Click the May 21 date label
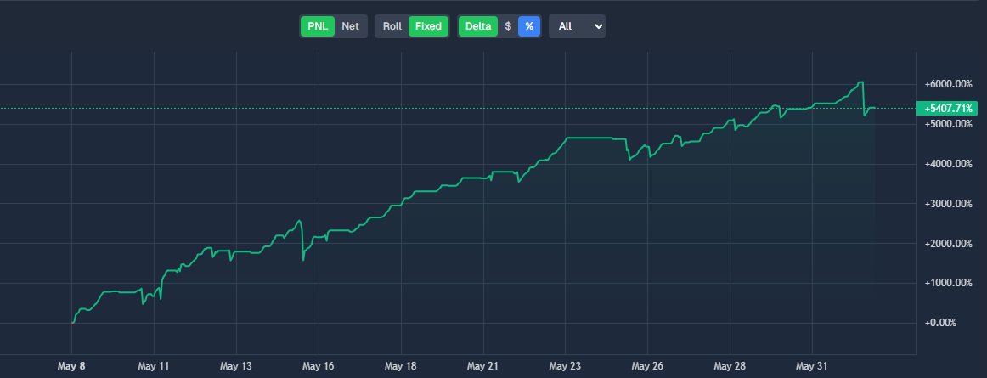Viewport: 987px width, 378px height. click(483, 366)
